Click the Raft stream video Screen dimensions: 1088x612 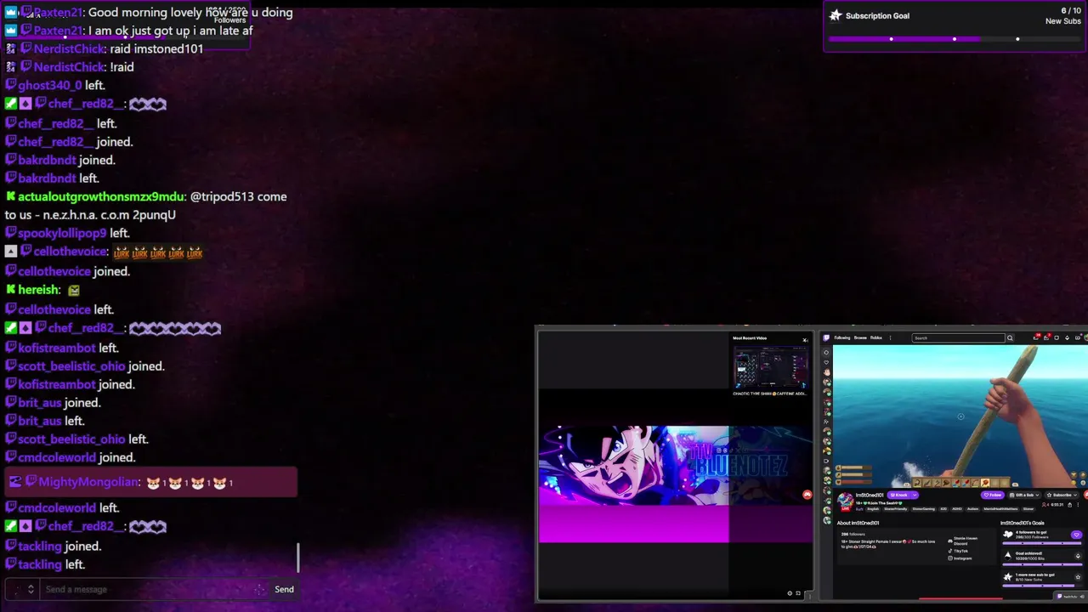pyautogui.click(x=960, y=416)
